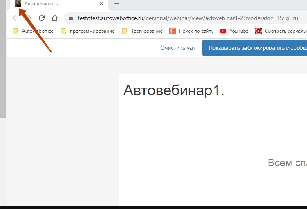Open a new browser tab
Screen dimensions: 307x209
[117, 4]
